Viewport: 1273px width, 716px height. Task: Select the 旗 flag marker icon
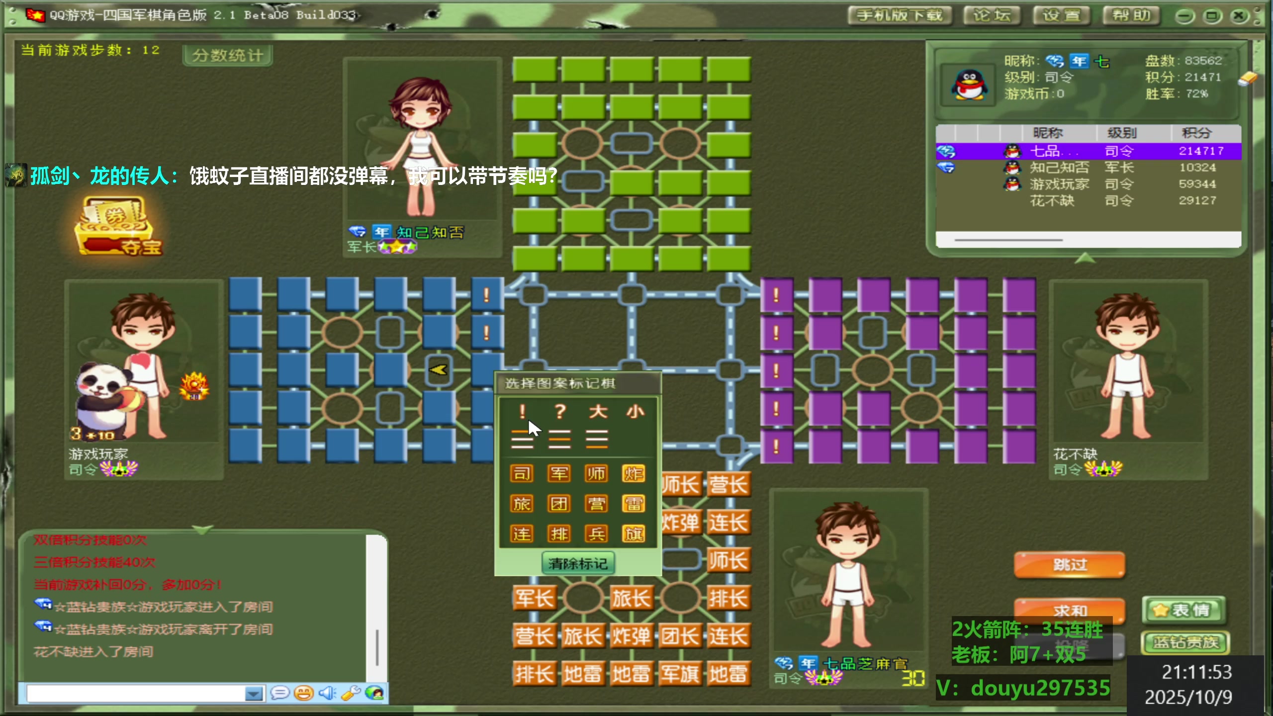635,533
